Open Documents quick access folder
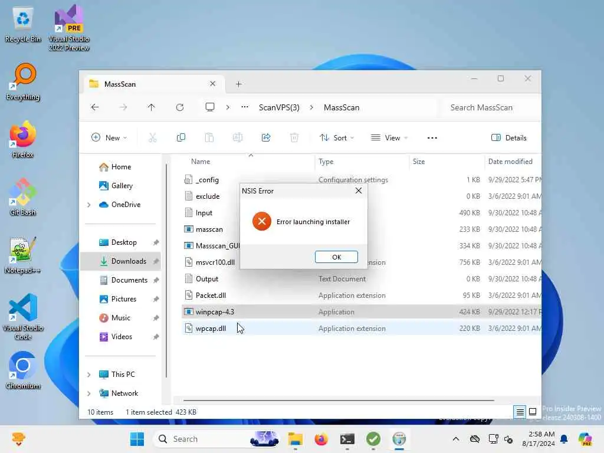The width and height of the screenshot is (604, 453). [129, 280]
